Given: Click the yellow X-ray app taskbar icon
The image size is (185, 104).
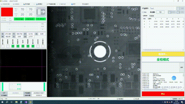Looking at the screenshot, I should 31,102.
